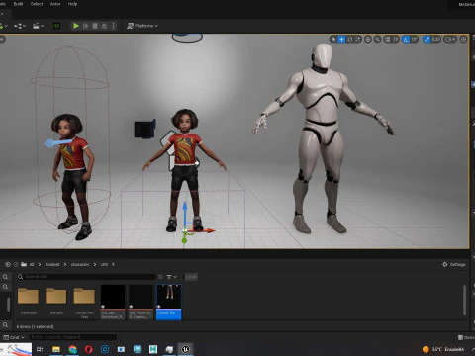Toggle rotation angle snapping

pyautogui.click(x=406, y=40)
